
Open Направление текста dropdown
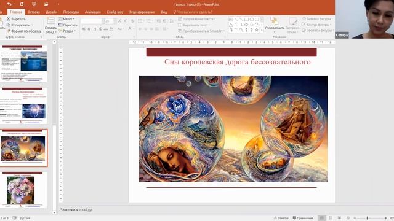(197, 19)
